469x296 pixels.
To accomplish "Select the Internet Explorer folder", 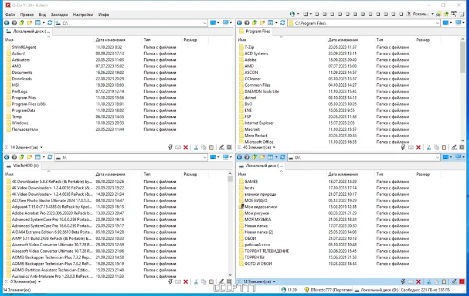I will [259, 123].
